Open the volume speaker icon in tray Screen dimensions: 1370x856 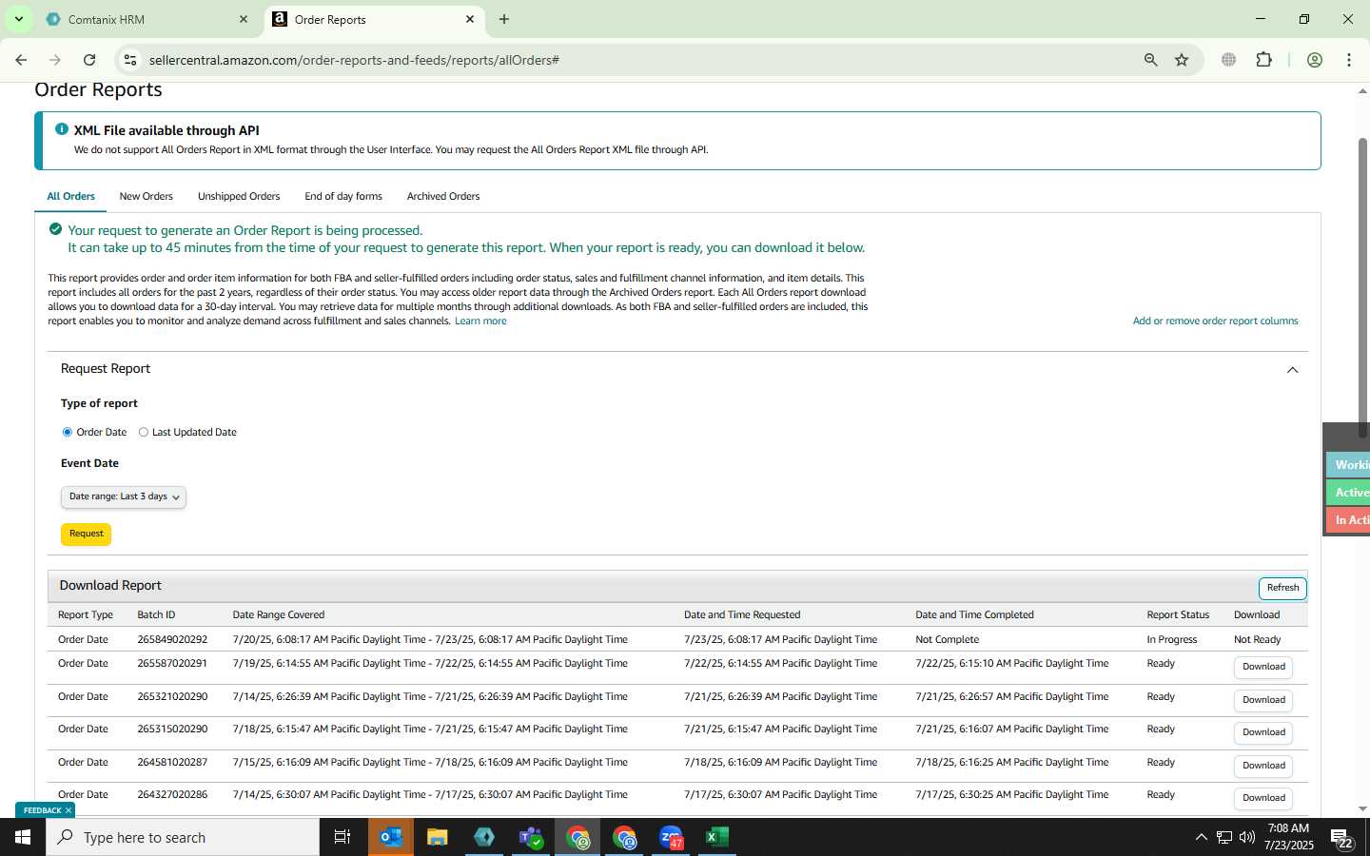point(1247,837)
